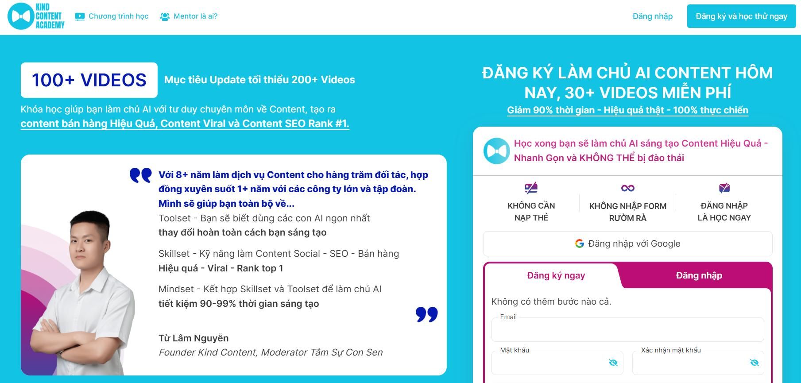Viewport: 801px width, 383px height.
Task: Click Với 8+ năm làm dịch vụ Content quote
Action: (293, 189)
